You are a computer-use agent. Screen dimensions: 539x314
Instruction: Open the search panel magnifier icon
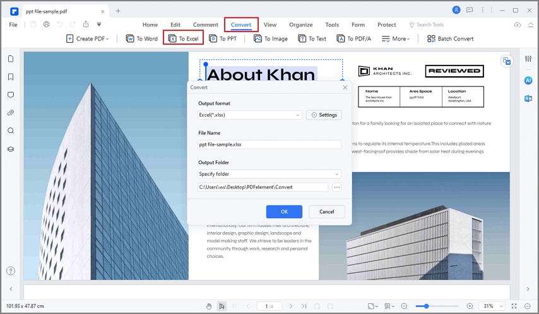(x=11, y=131)
